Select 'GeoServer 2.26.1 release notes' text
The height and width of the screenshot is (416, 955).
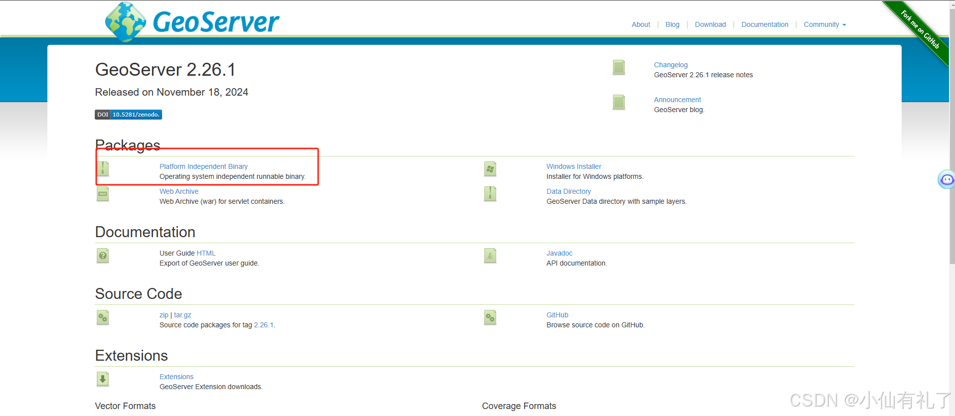pos(703,75)
